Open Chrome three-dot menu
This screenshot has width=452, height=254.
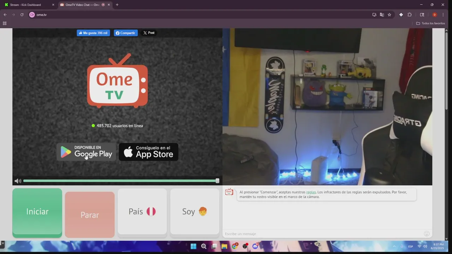click(x=443, y=15)
